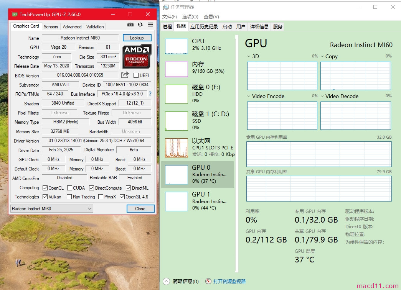This screenshot has height=290, width=401.
Task: Toggle the Vulkan checkbox
Action: [45, 197]
